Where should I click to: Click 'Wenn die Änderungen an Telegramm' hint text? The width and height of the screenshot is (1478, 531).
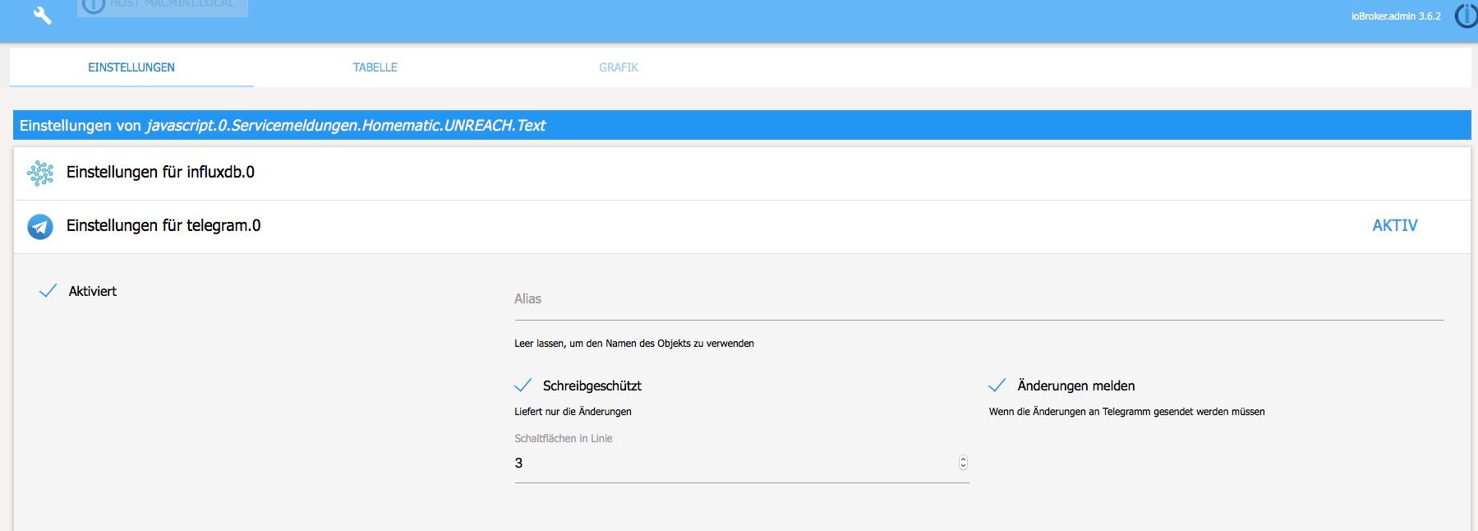click(x=1126, y=412)
